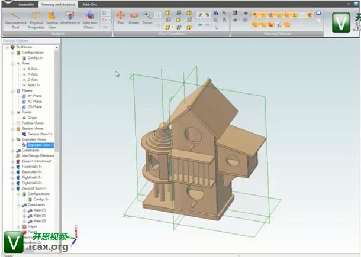This screenshot has width=361, height=257.
Task: Switch to the Assembly tab
Action: point(26,4)
